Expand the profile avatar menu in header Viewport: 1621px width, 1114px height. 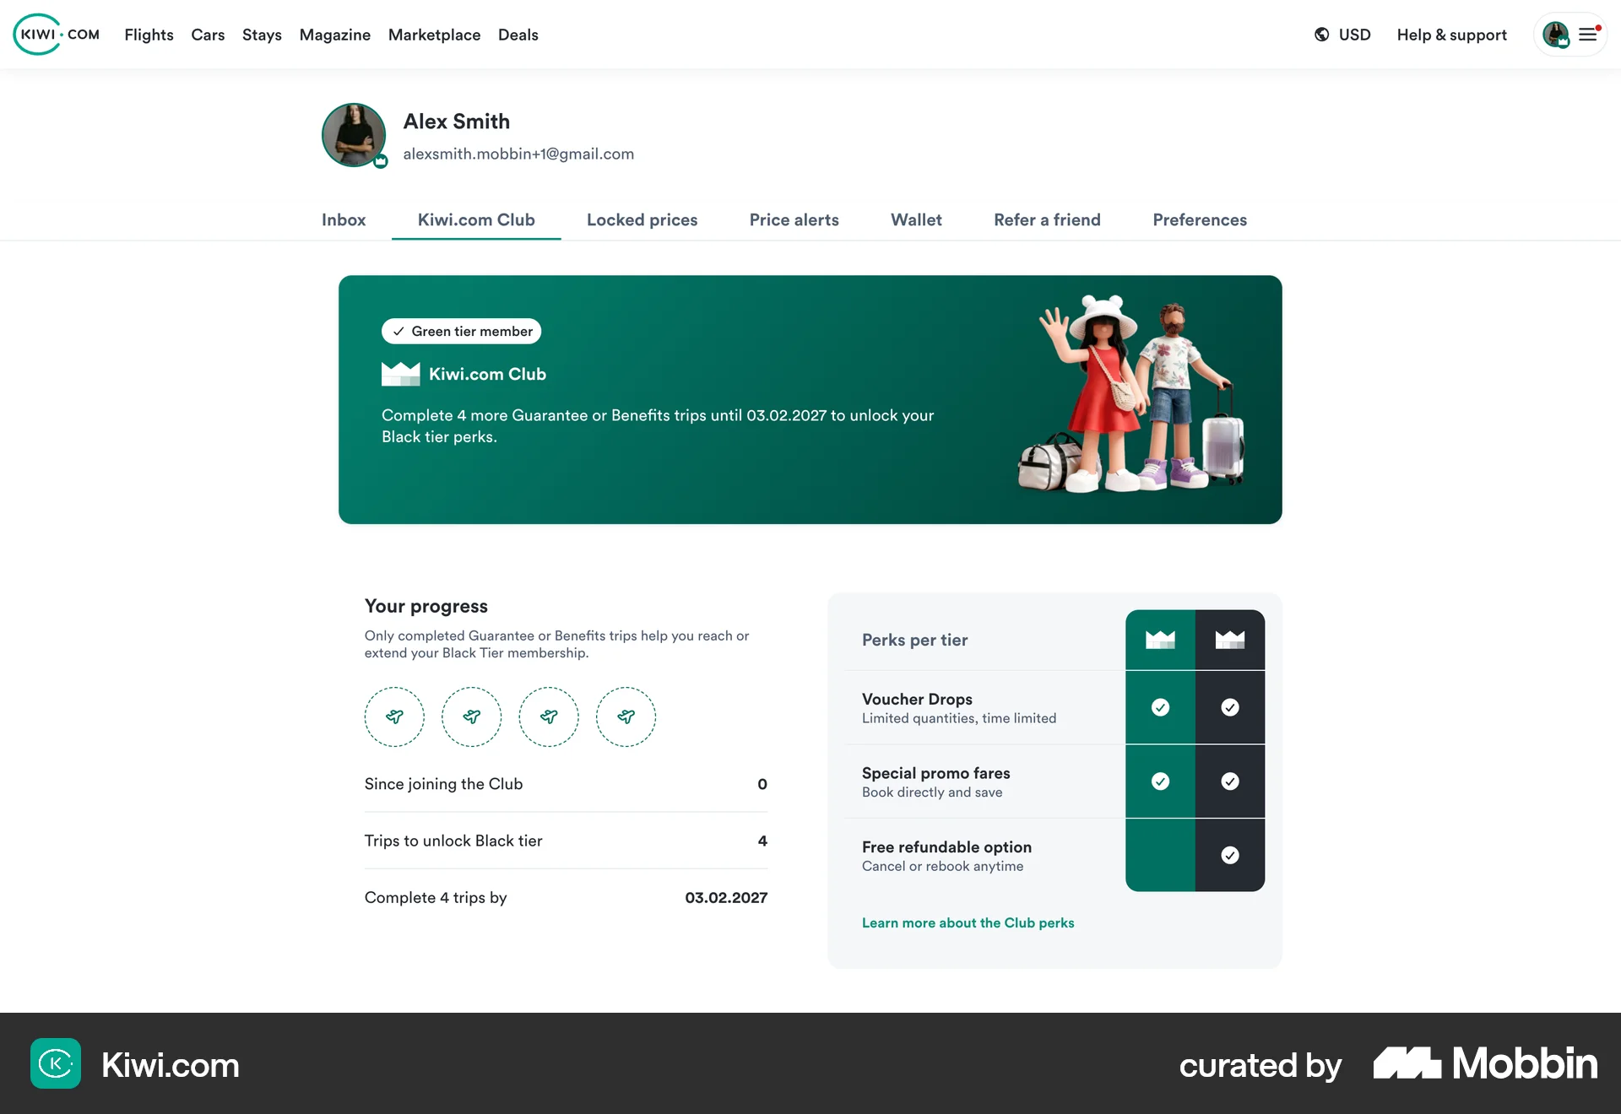[x=1556, y=35]
